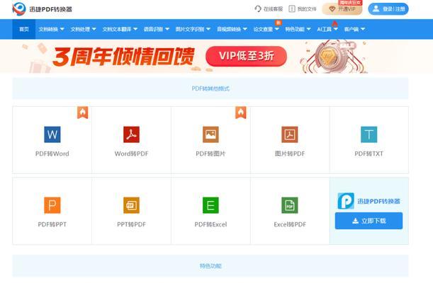The image size is (433, 283).
Task: Open the 客户端 dropdown menu
Action: coord(354,29)
